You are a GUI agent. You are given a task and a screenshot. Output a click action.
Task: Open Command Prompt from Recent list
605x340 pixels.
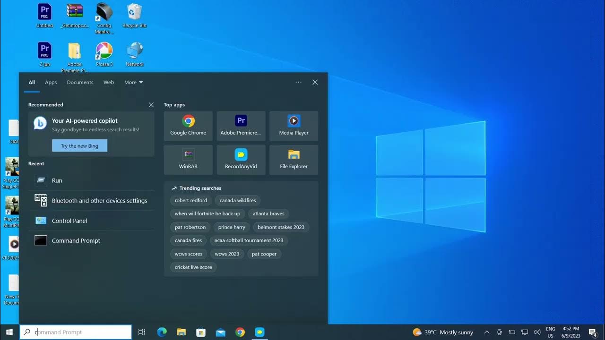point(91,241)
